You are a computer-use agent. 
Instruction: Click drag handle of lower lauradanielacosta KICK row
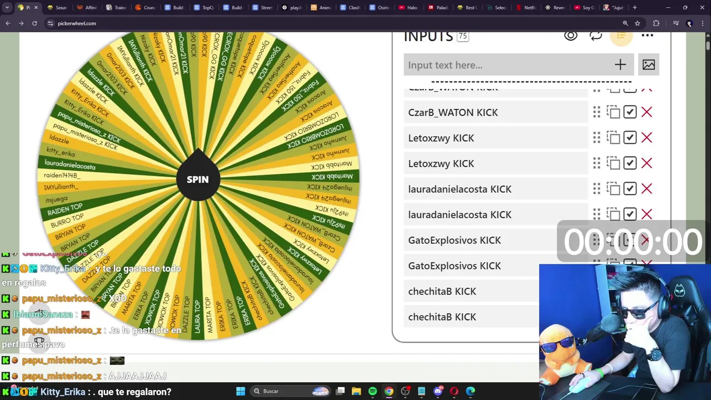tap(597, 214)
